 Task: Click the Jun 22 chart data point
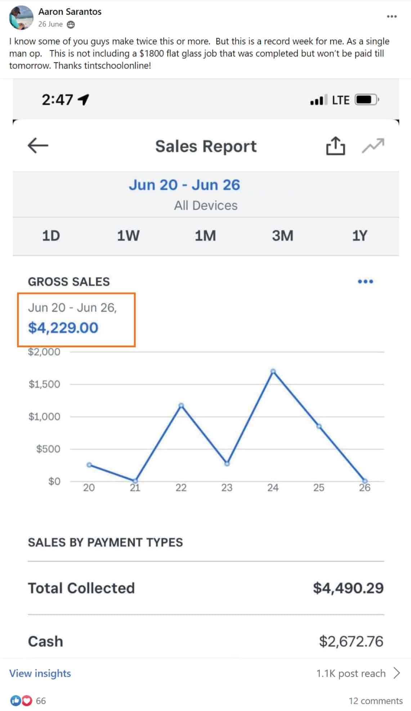point(181,406)
